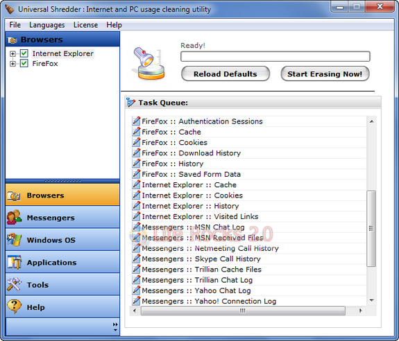399x341 pixels.
Task: Switch to the Windows OS category
Action: (x=62, y=239)
